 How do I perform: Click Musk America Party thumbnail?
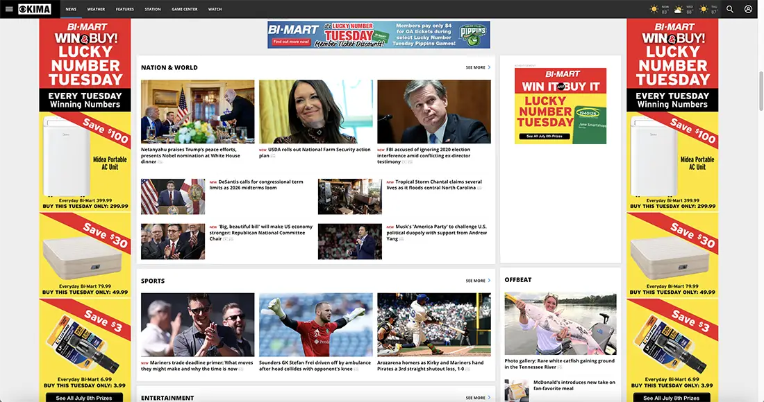[x=350, y=241]
